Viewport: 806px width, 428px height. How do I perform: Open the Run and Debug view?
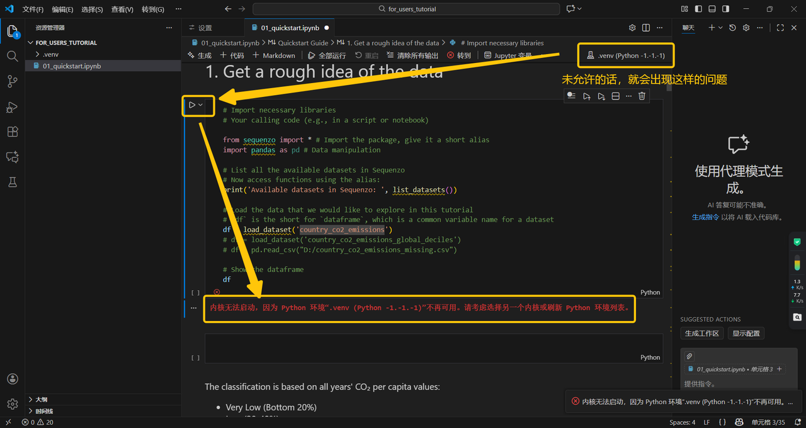click(x=12, y=108)
